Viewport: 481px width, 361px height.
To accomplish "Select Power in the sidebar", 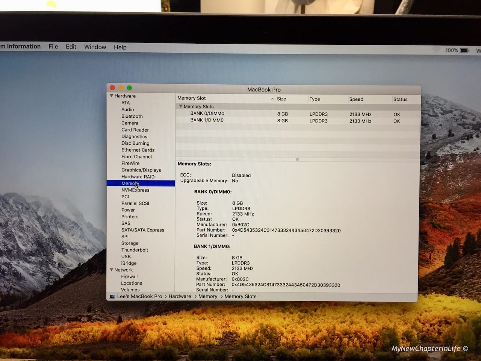I will point(128,210).
